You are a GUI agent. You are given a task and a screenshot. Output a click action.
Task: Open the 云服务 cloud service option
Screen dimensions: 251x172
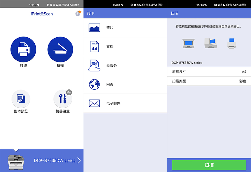tap(94, 65)
